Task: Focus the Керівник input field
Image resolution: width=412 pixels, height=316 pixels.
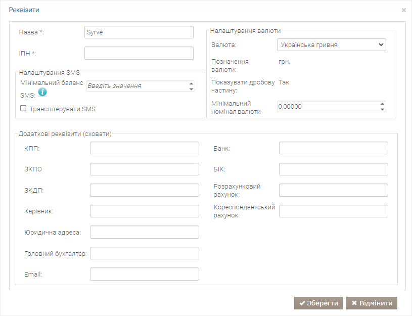Action: [144, 211]
